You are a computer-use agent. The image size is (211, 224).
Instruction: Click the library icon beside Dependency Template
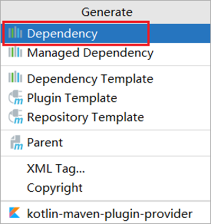tap(15, 77)
